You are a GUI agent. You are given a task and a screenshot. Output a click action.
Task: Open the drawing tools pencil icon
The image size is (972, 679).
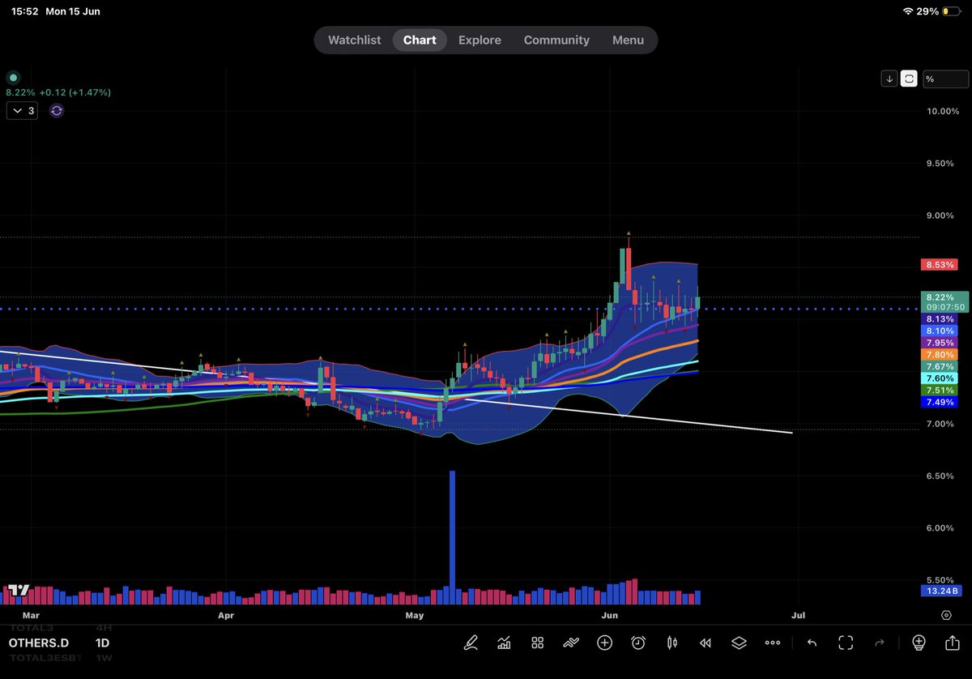(x=471, y=643)
